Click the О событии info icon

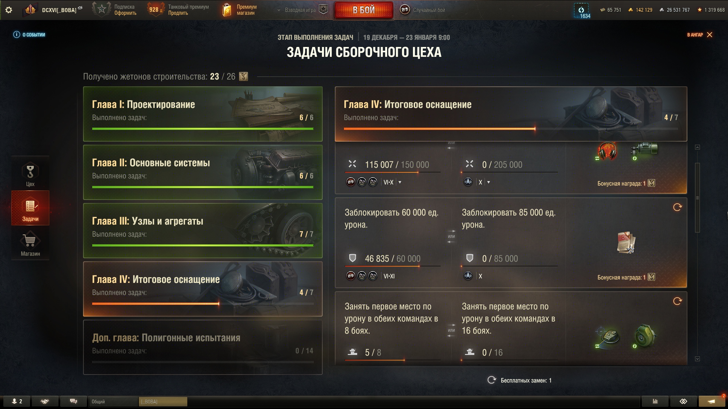pyautogui.click(x=17, y=34)
